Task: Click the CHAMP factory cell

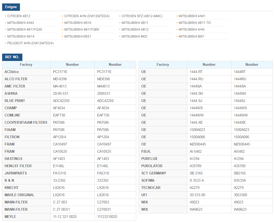Action: pos(26,108)
